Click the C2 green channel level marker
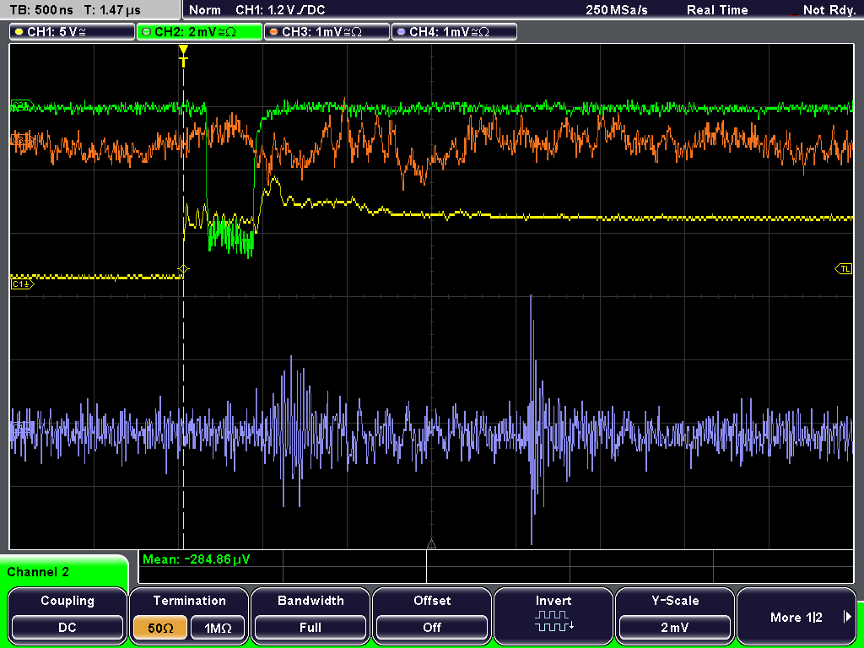 tap(21, 105)
